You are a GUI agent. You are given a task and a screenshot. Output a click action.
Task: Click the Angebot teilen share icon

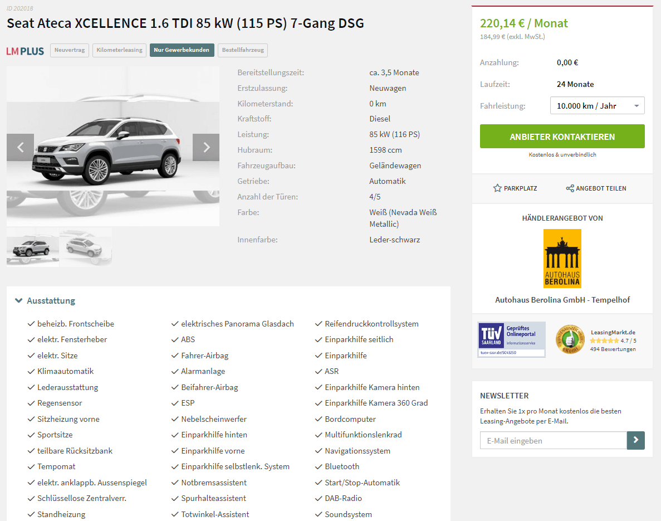[570, 188]
